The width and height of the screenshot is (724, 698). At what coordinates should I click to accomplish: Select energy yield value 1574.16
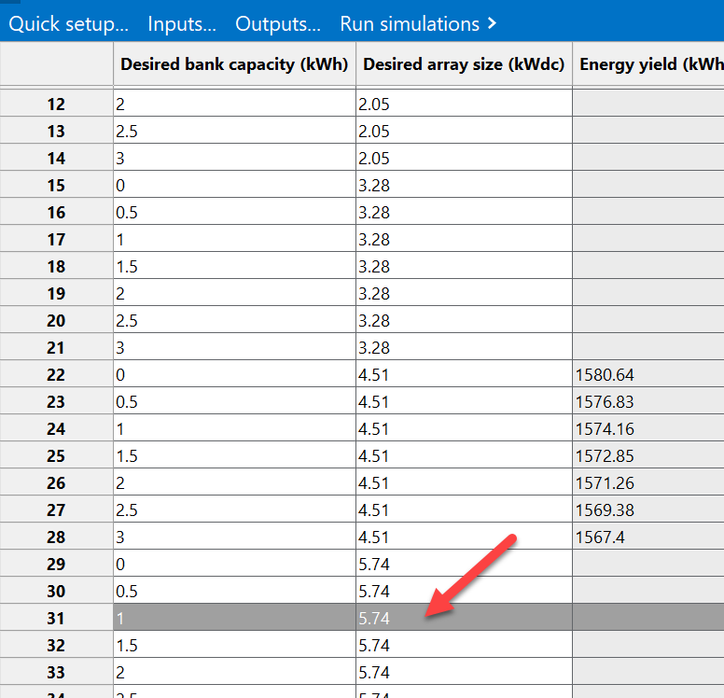[648, 429]
